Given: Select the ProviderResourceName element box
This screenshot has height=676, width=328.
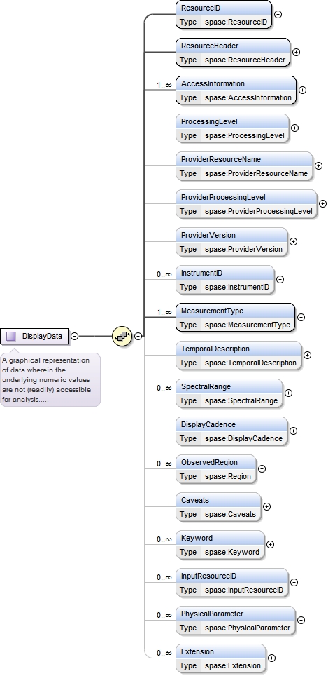Looking at the screenshot, I should pos(244,166).
